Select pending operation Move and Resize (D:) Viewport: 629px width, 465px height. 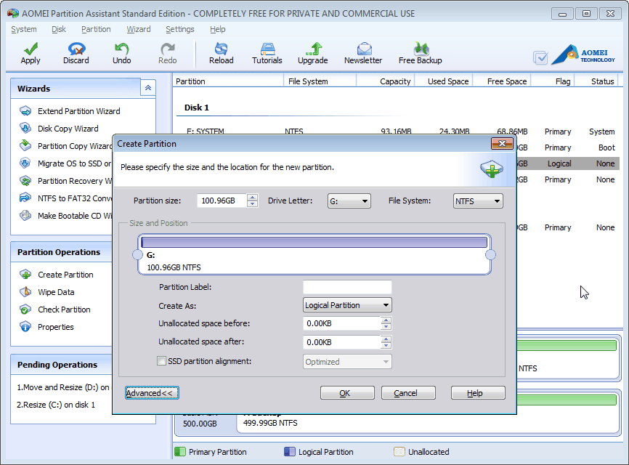click(62, 387)
